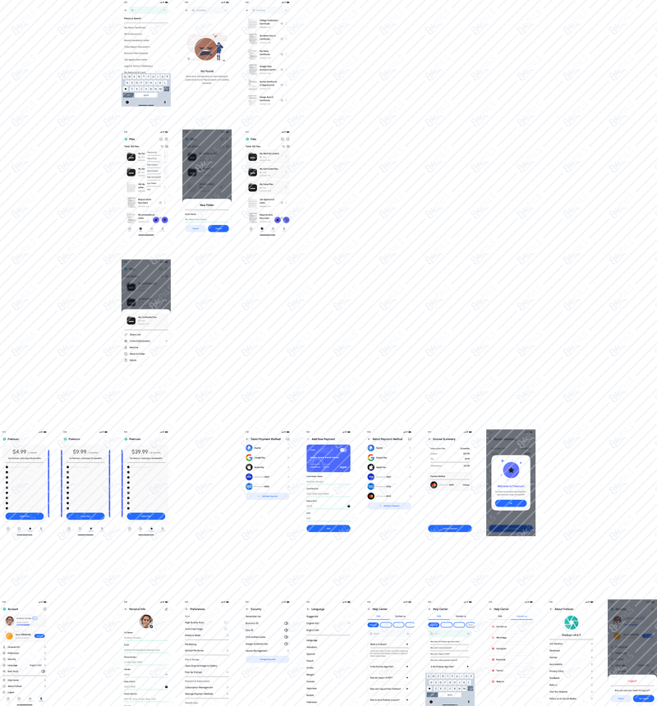Go back from the Review Summary screen

(x=430, y=439)
